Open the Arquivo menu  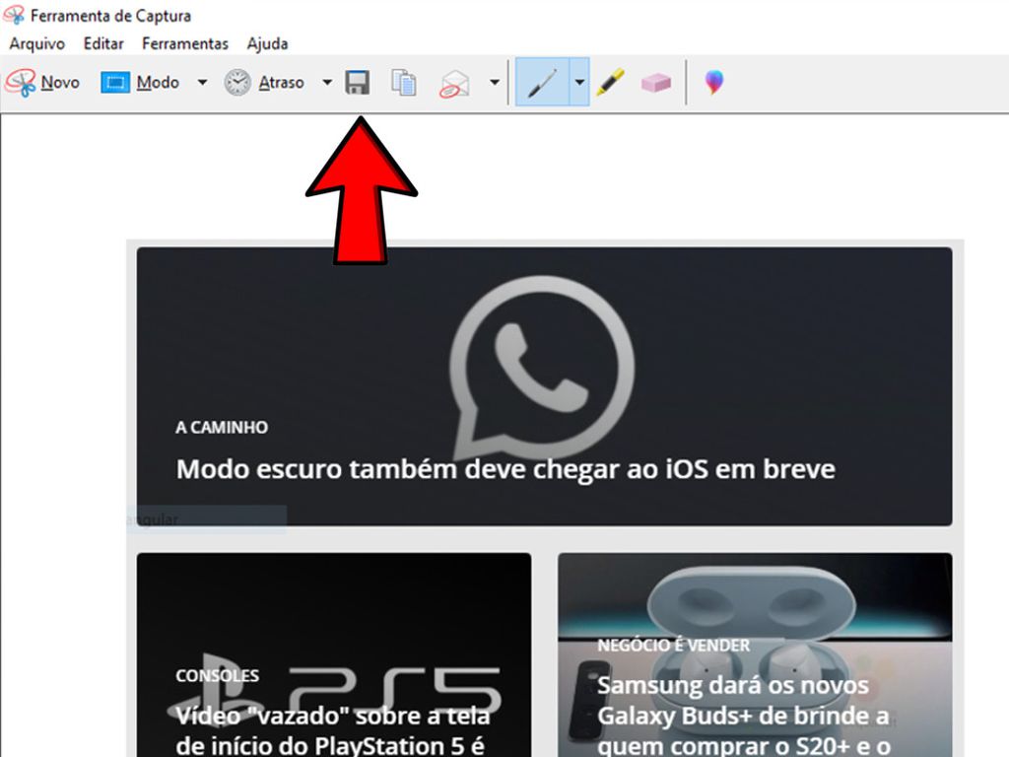tap(37, 43)
